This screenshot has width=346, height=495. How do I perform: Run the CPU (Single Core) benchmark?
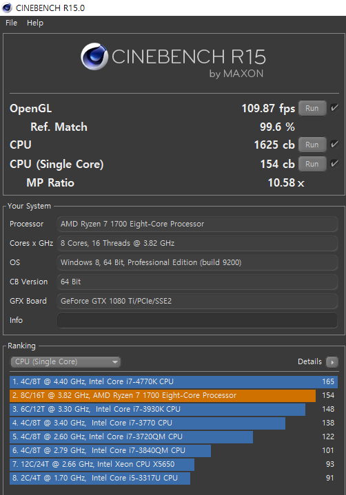[x=312, y=164]
